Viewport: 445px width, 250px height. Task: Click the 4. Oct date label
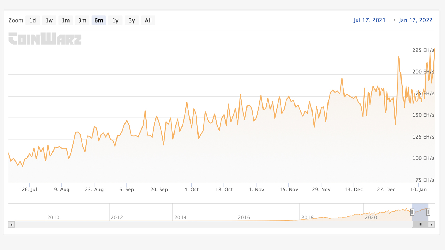pyautogui.click(x=192, y=190)
